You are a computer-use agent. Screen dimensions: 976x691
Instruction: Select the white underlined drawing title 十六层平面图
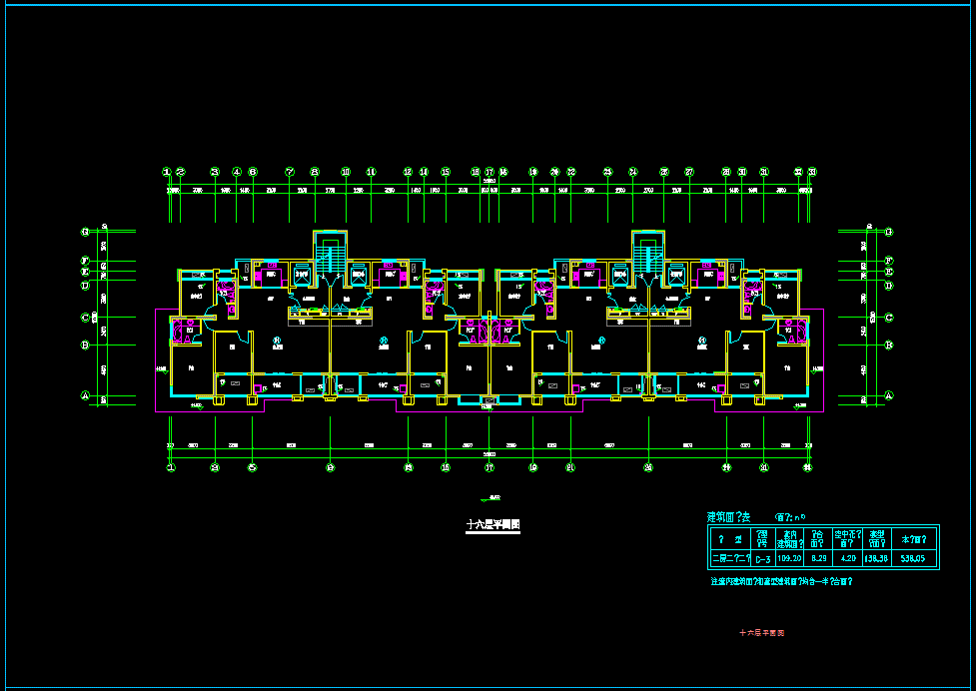click(x=493, y=524)
